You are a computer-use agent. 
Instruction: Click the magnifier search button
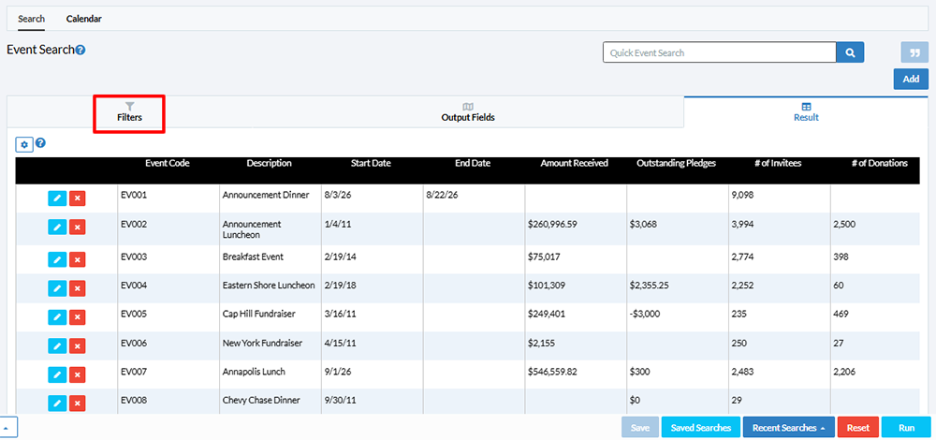click(x=850, y=52)
